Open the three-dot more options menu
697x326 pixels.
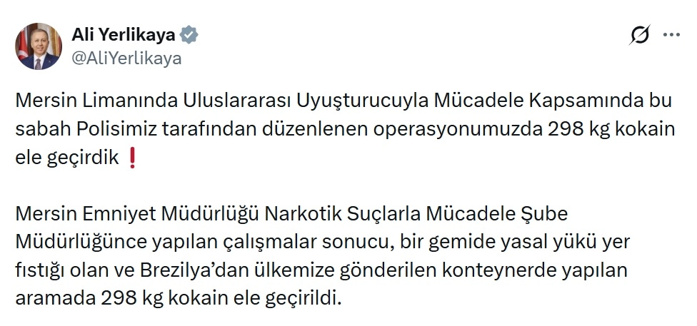click(x=672, y=34)
